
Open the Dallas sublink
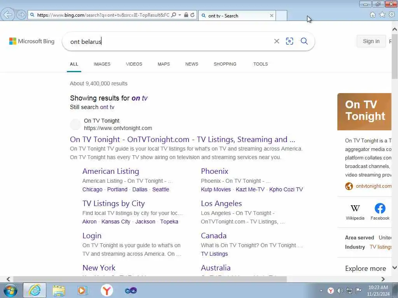140,189
